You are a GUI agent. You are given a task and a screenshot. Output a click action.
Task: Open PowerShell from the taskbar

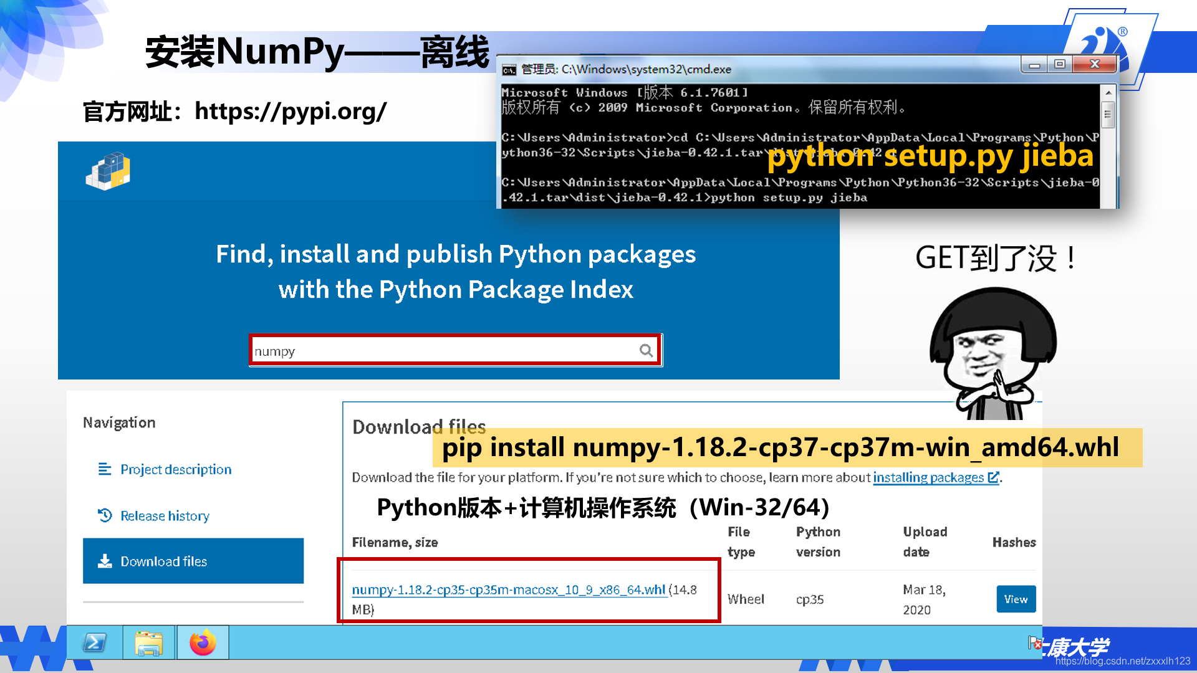tap(95, 642)
